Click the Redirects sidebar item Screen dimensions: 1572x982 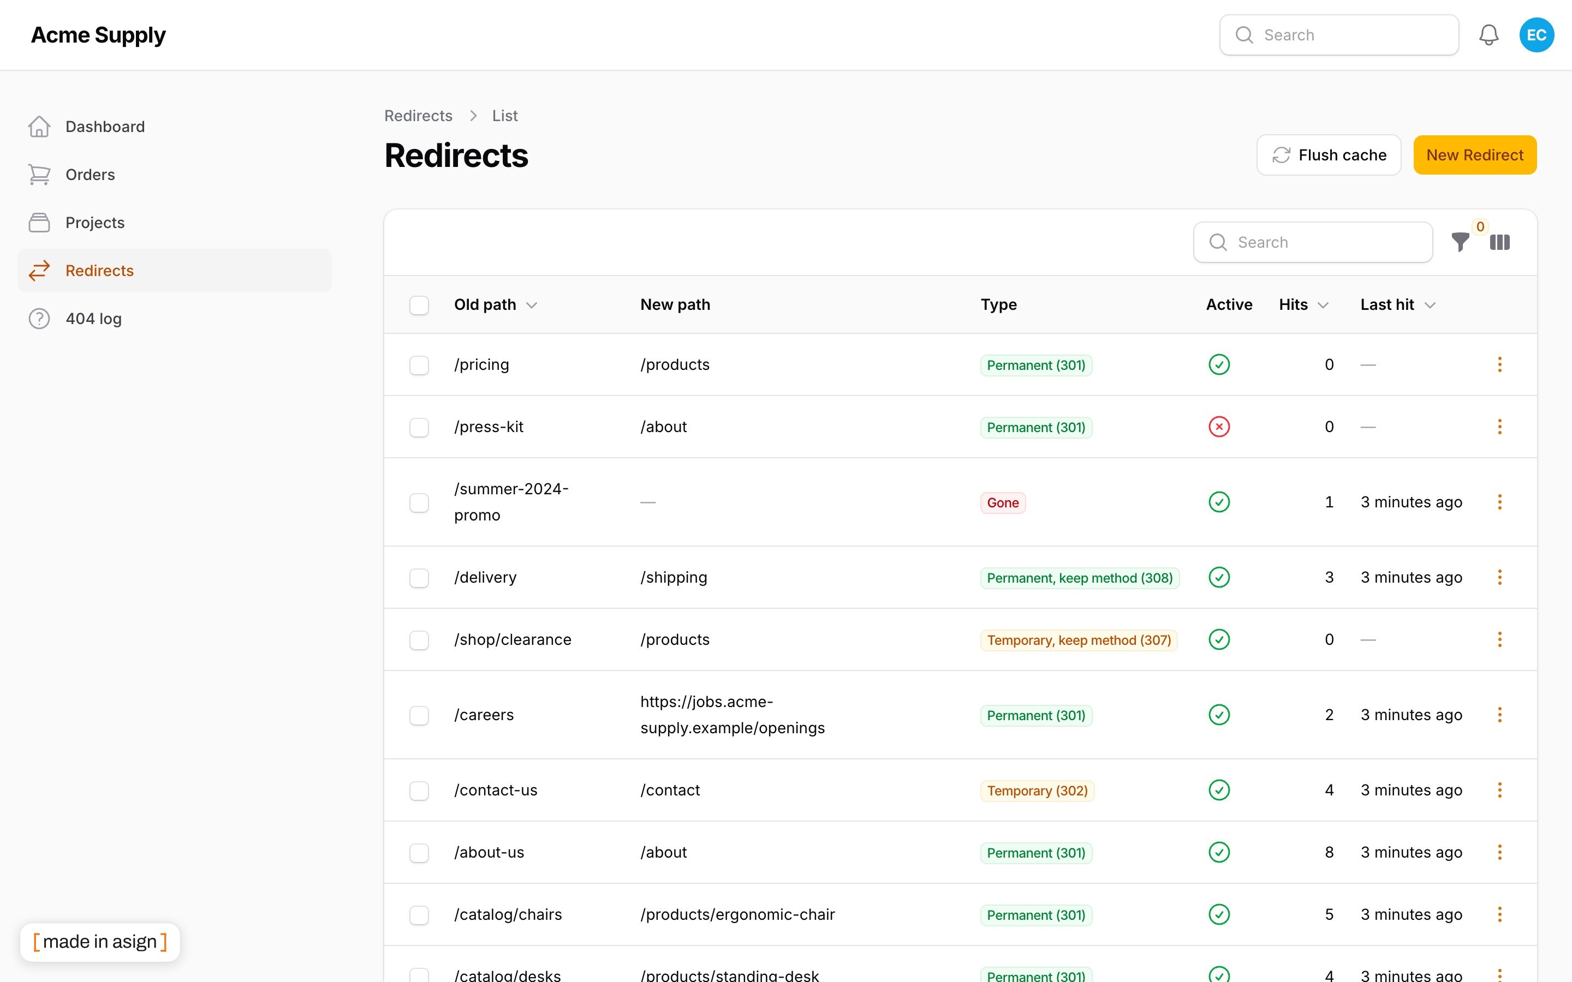174,271
